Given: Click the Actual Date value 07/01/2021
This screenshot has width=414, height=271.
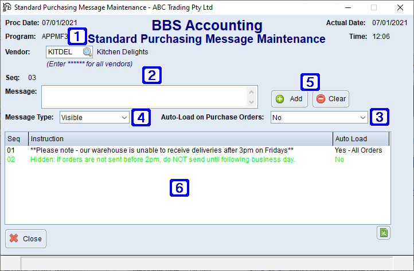Looking at the screenshot, I should (390, 23).
